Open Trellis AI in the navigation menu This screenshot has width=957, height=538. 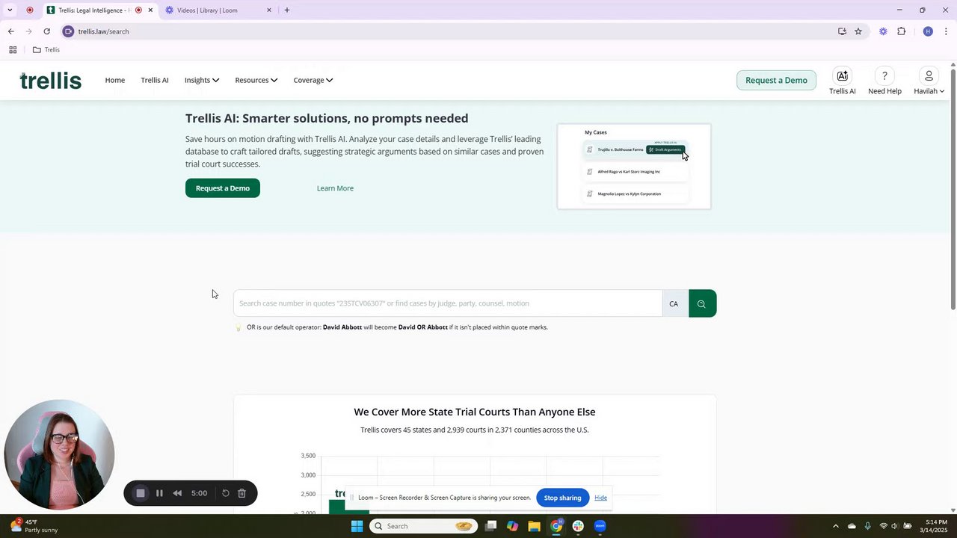click(155, 80)
